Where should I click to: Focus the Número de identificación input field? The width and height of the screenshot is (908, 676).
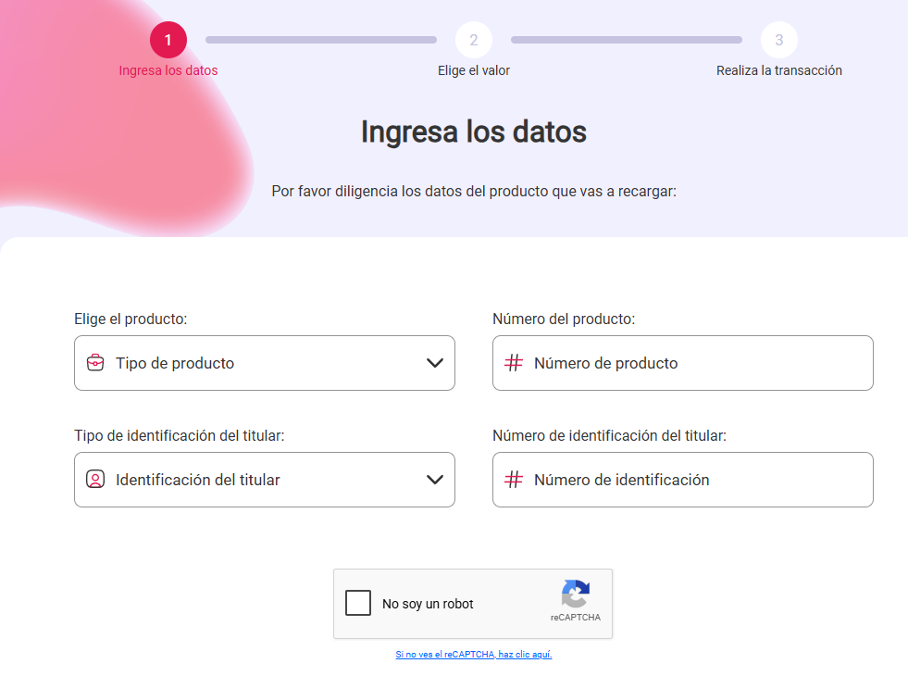coord(683,479)
